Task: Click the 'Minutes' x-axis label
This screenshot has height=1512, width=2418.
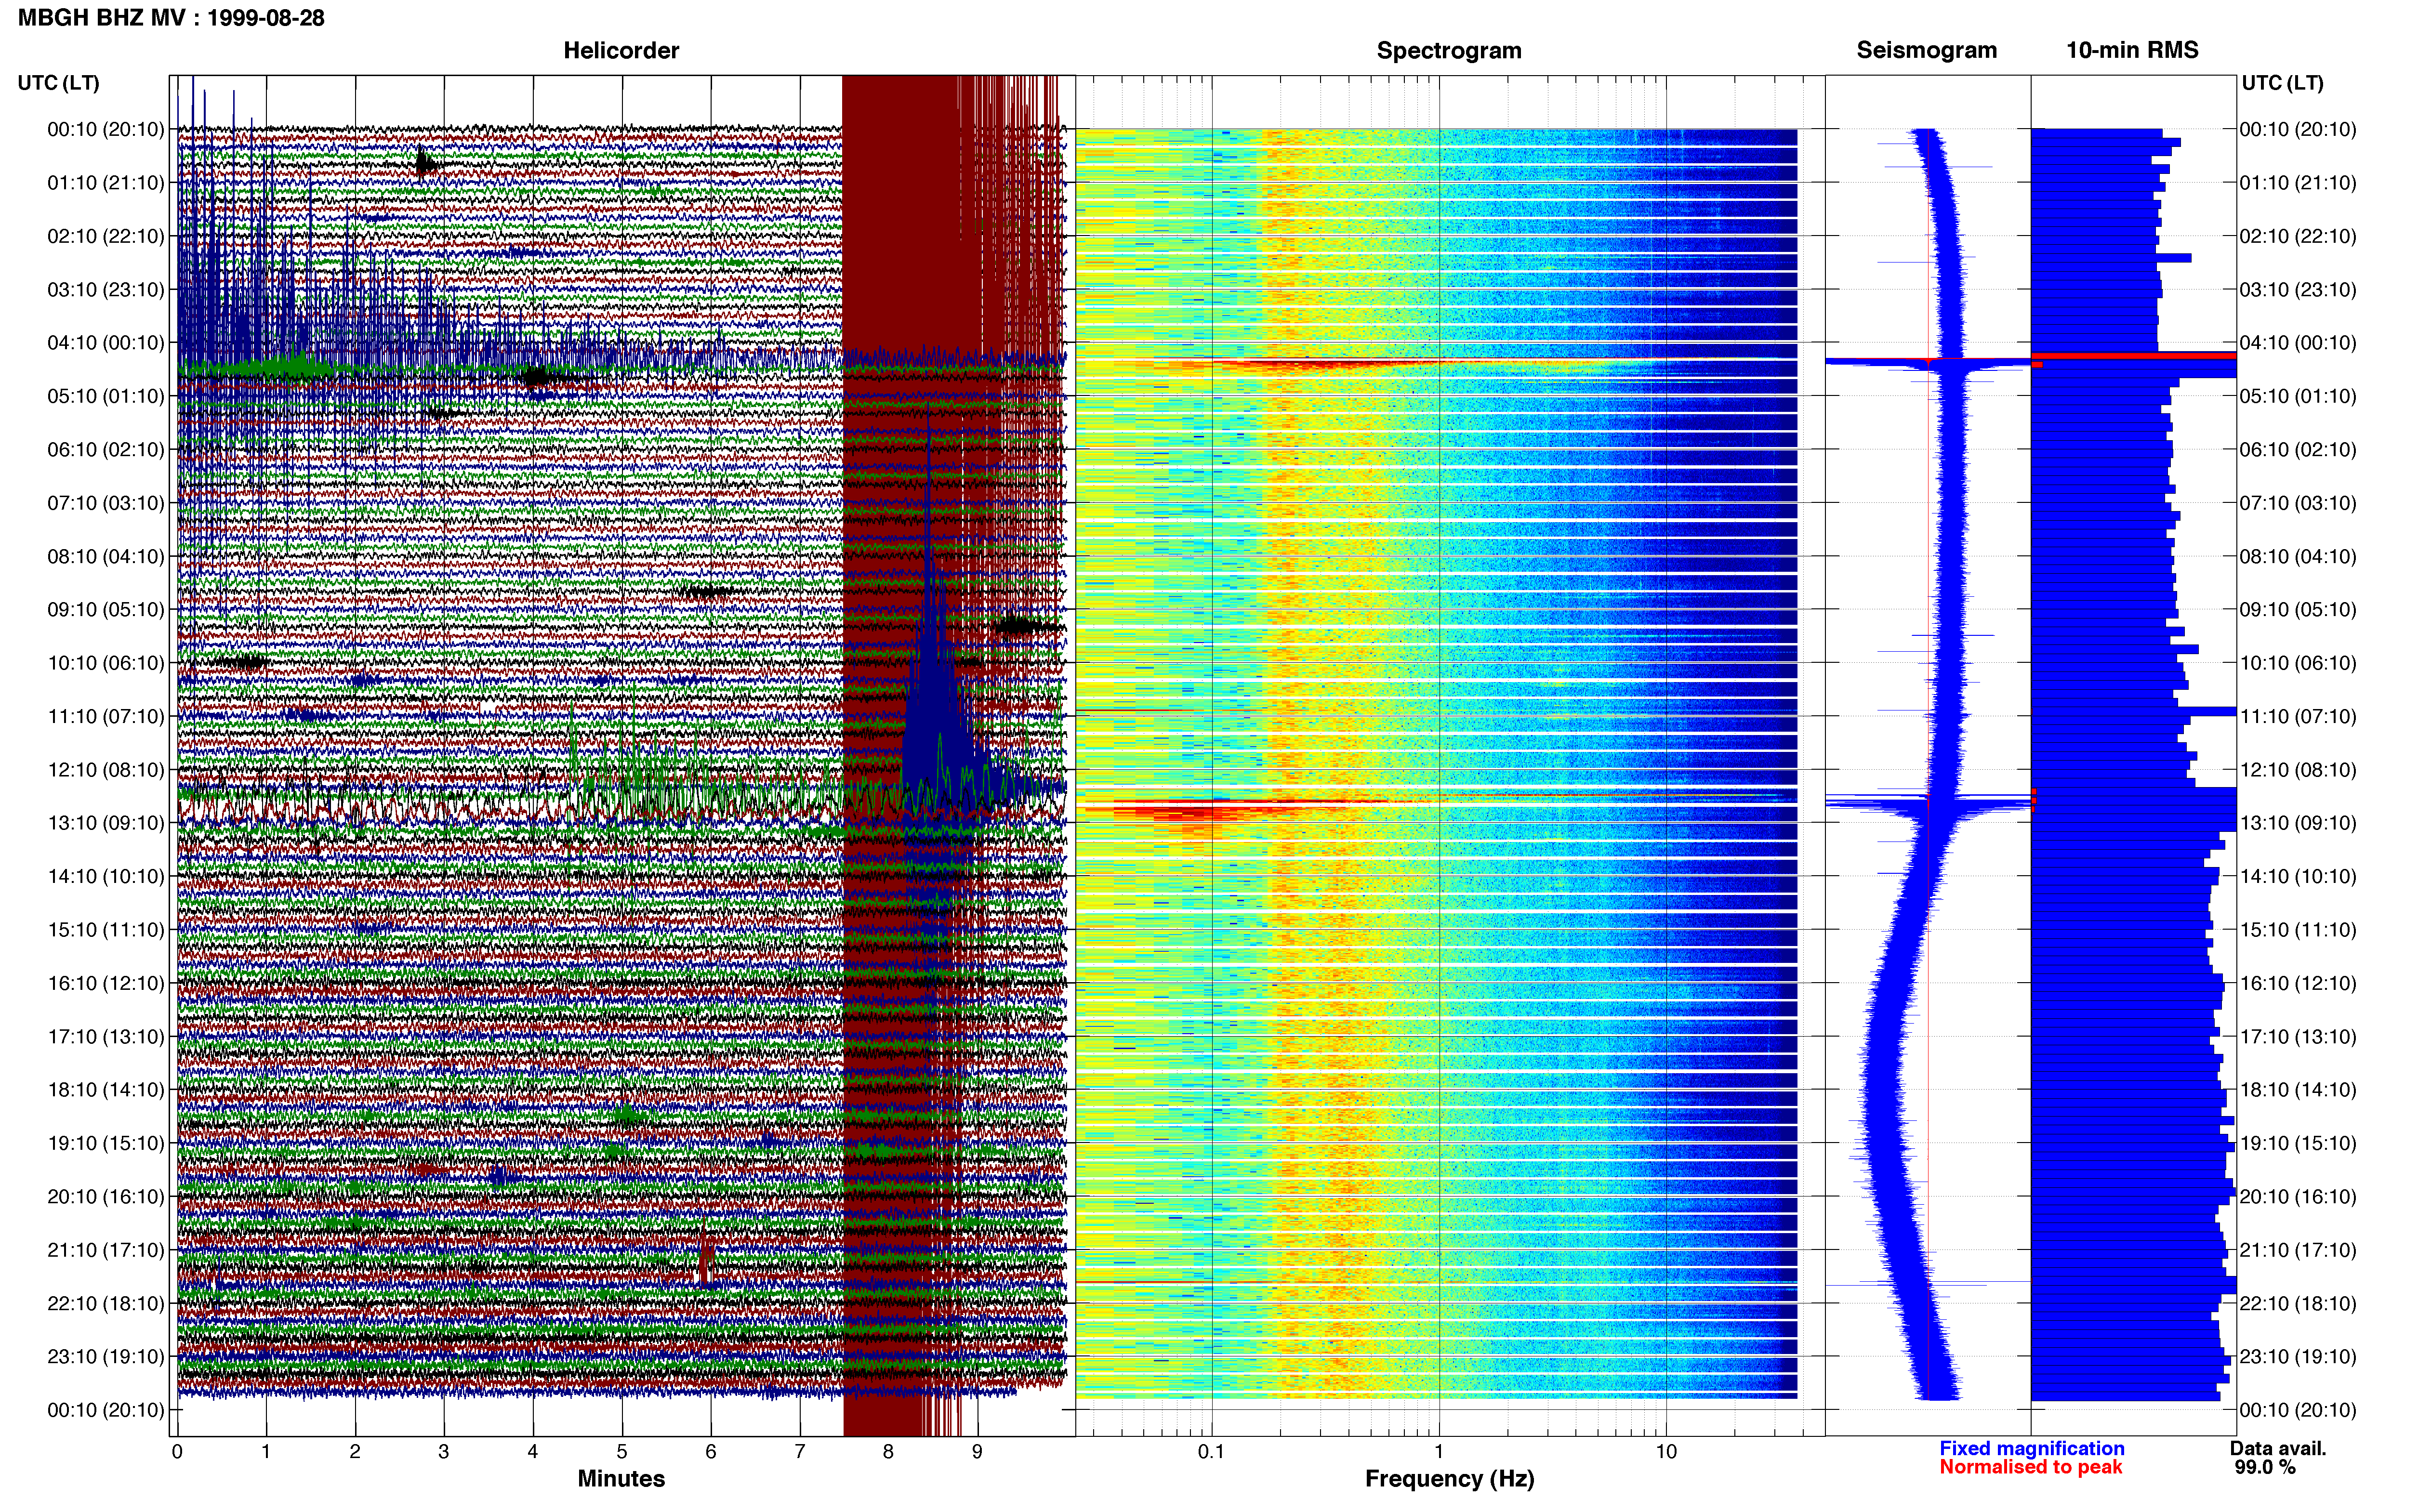Action: [x=621, y=1479]
